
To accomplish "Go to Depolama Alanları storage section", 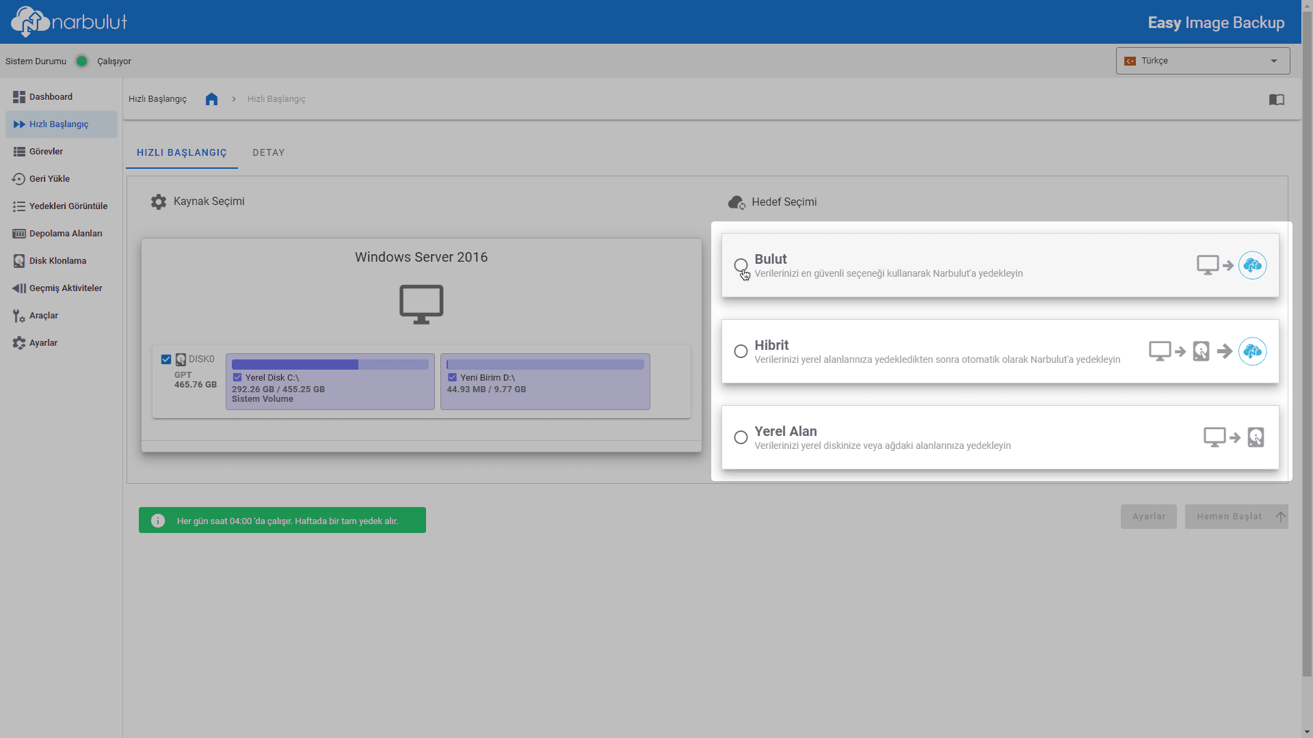I will 65,234.
